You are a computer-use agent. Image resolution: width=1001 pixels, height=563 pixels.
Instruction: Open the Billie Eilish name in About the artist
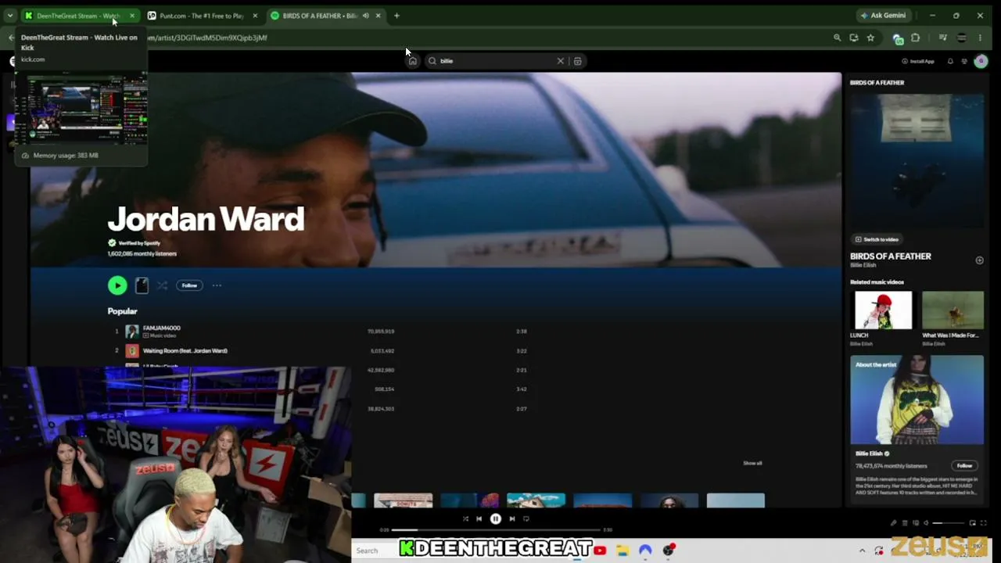click(869, 454)
